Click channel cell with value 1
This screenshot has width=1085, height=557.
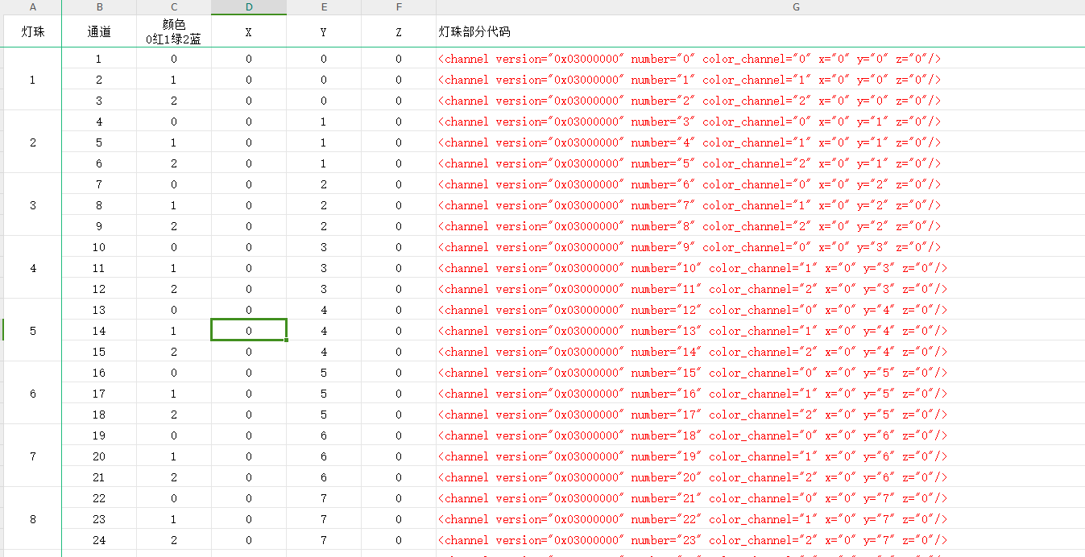point(99,59)
